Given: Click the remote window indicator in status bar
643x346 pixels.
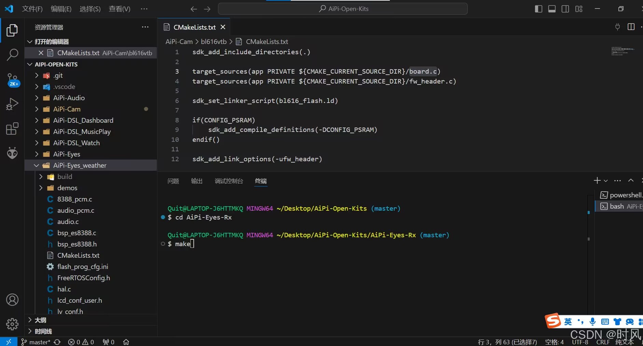Looking at the screenshot, I should tap(9, 342).
